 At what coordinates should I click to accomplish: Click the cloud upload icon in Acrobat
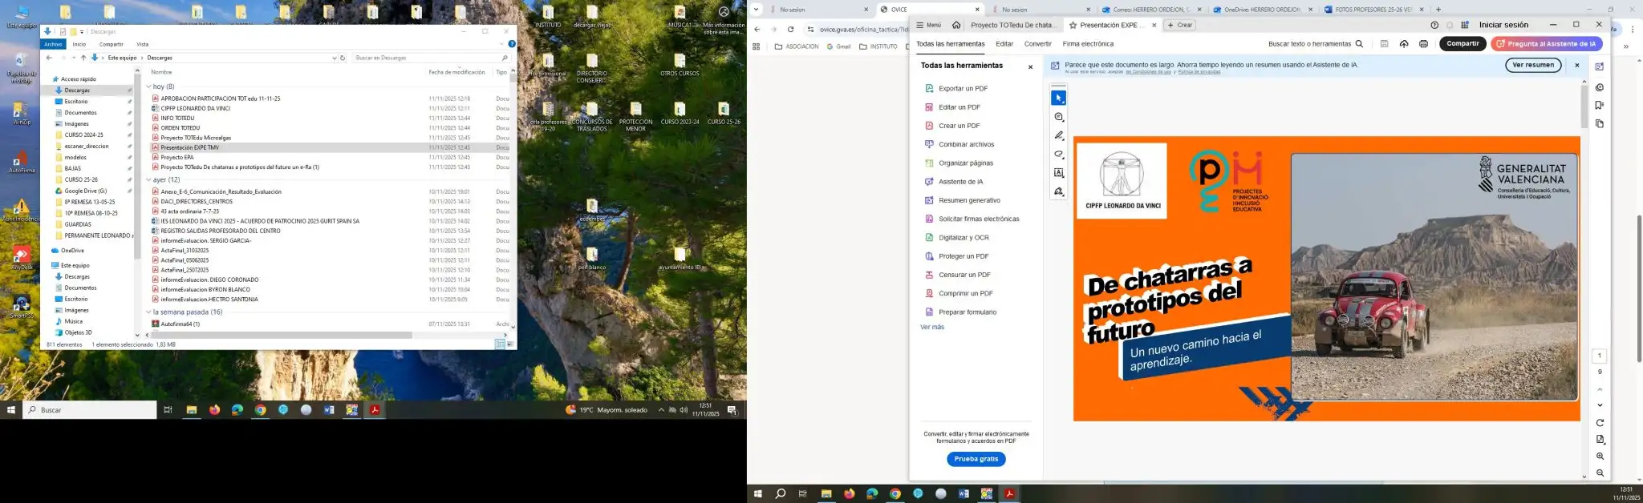click(x=1404, y=44)
